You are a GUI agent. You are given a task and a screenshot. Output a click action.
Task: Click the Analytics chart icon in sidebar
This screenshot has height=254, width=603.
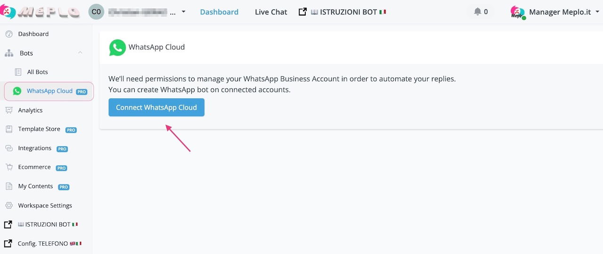click(9, 110)
